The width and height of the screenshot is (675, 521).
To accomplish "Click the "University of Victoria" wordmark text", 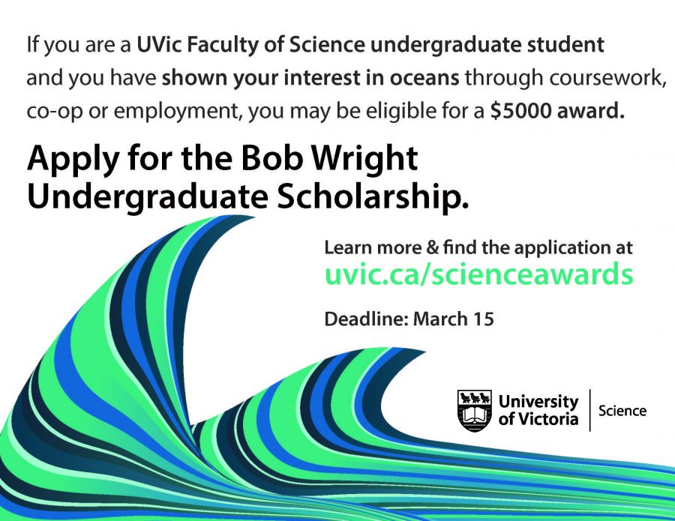I will click(538, 410).
